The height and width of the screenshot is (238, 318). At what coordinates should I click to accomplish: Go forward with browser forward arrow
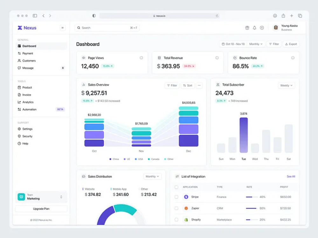50,16
